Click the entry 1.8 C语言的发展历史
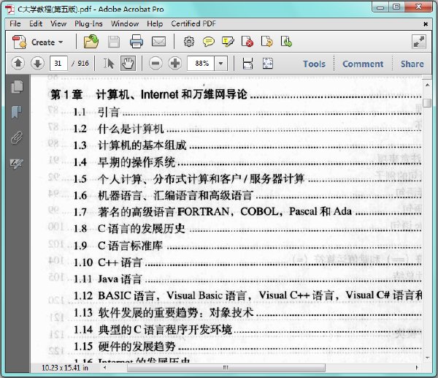438x378 pixels. pyautogui.click(x=129, y=229)
